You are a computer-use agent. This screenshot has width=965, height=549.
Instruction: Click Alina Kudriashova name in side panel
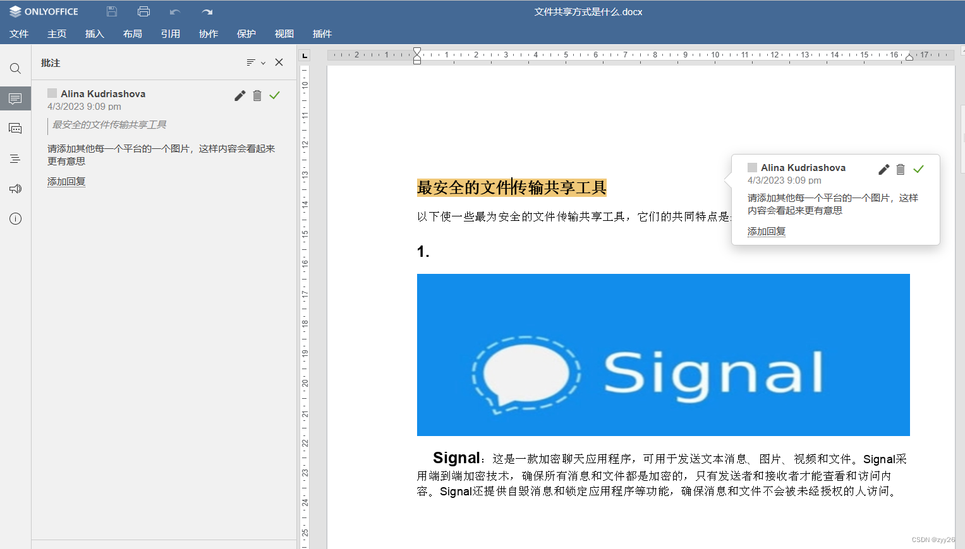(103, 93)
